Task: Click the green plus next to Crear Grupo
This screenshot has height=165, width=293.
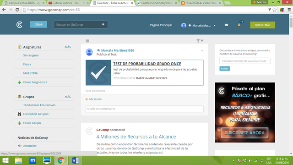Action: [x=19, y=123]
